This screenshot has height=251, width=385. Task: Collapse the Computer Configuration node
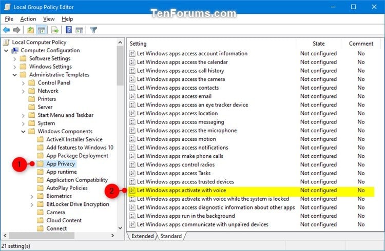[x=6, y=51]
